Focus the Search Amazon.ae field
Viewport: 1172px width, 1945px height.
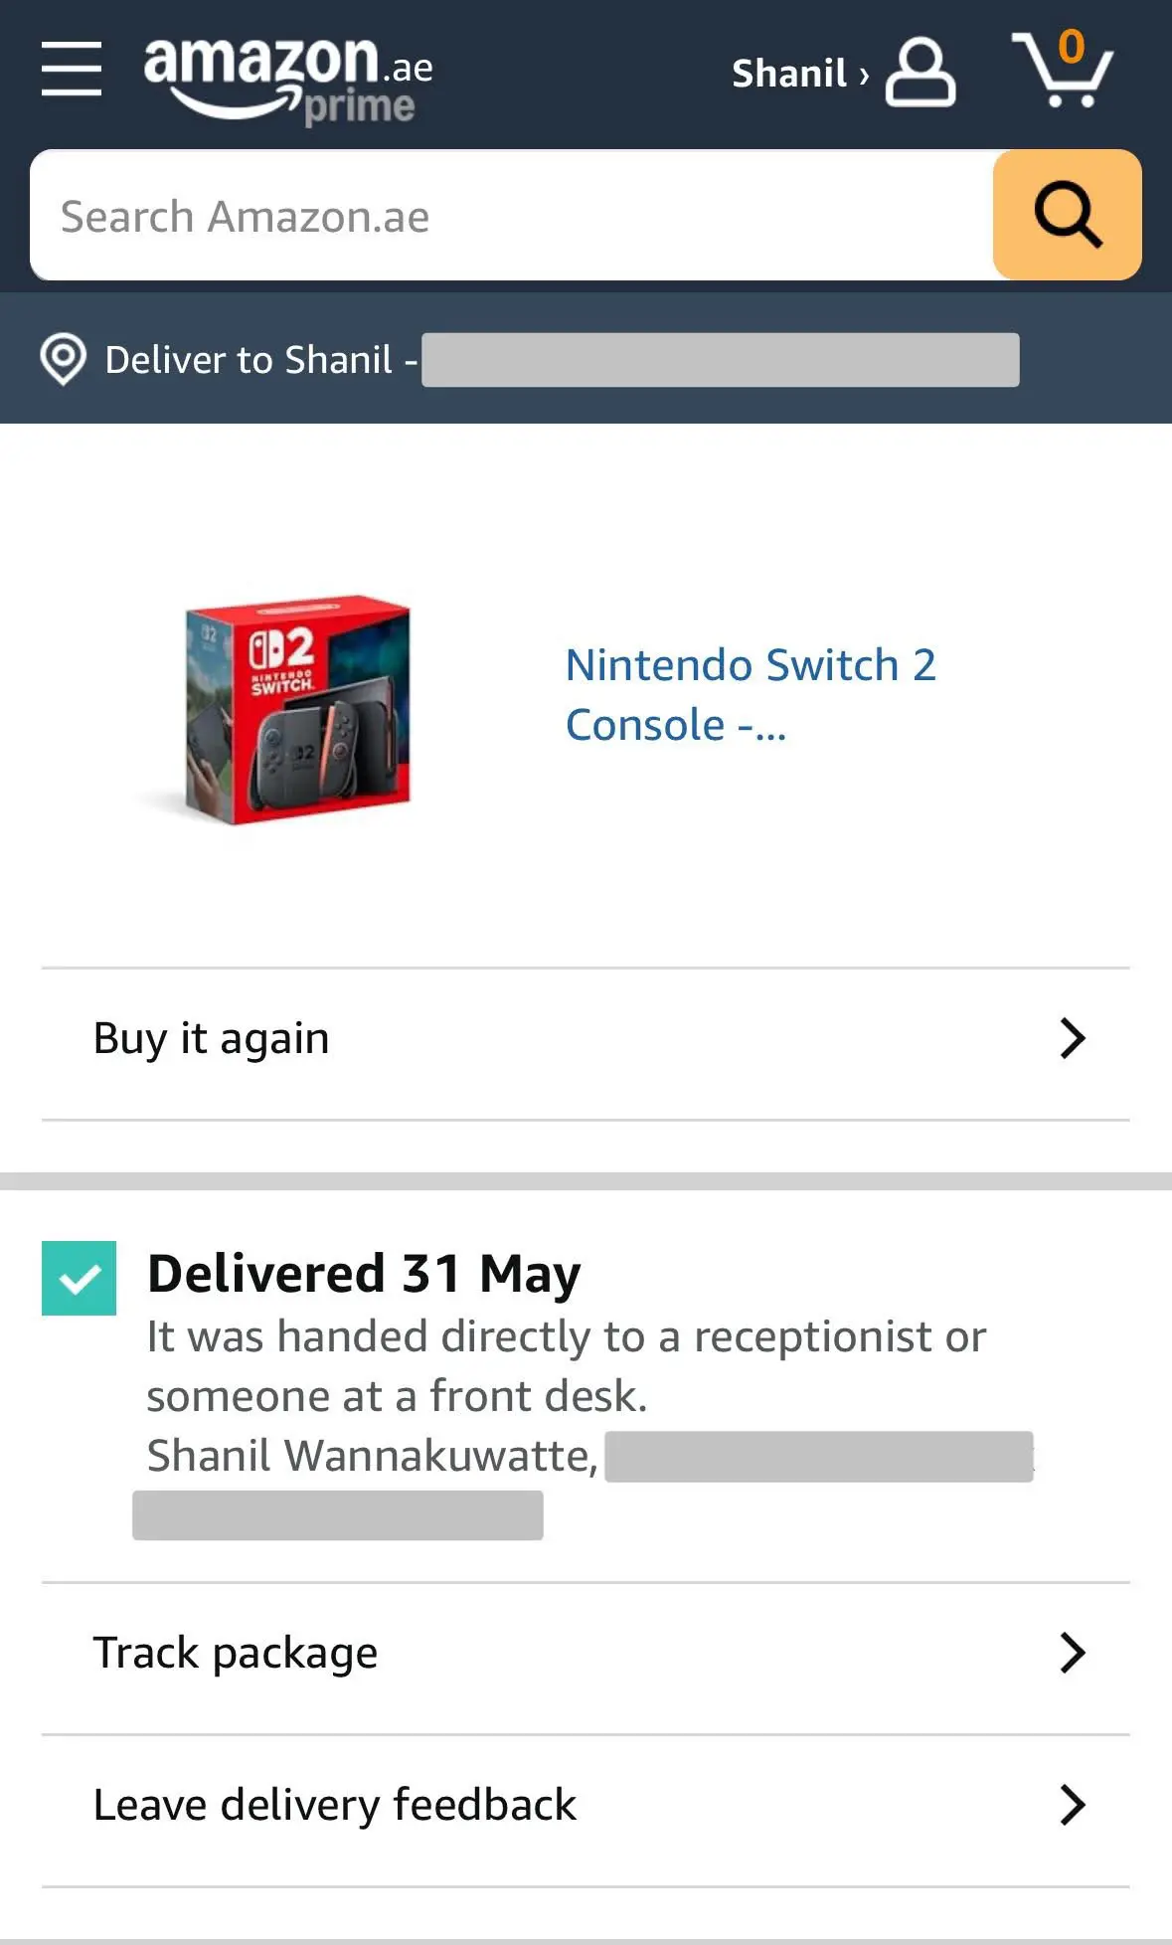[x=512, y=215]
